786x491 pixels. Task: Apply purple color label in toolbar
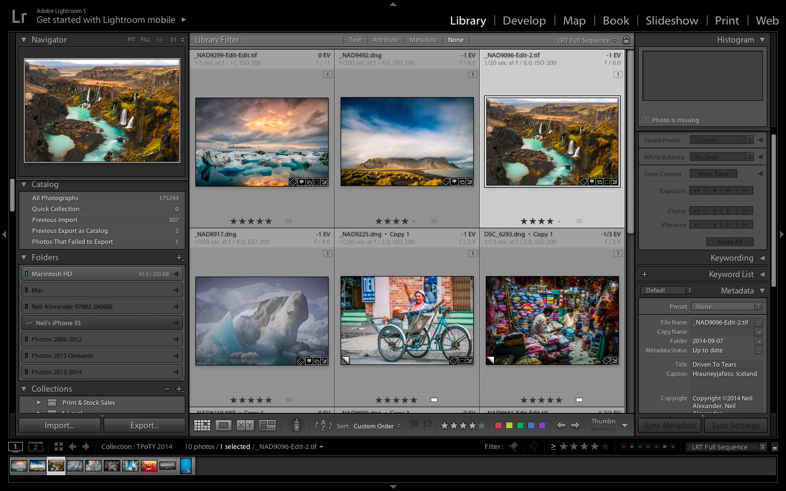(542, 425)
